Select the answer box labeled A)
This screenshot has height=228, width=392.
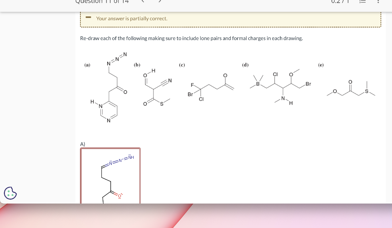[x=110, y=176]
